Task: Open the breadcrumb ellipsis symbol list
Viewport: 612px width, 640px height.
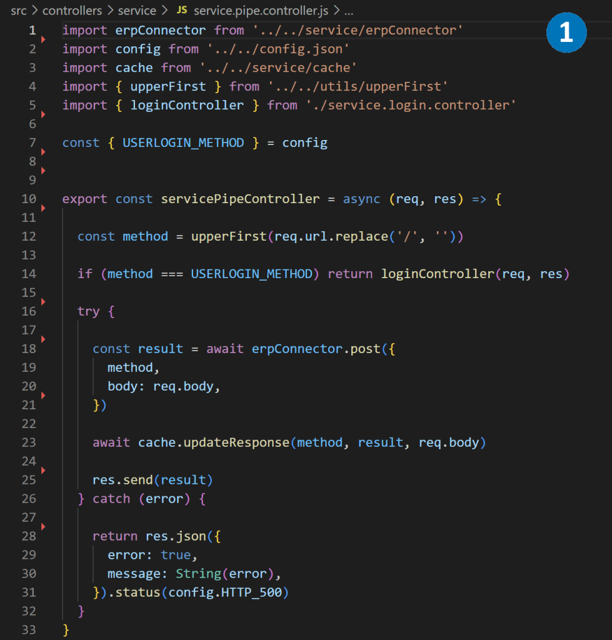Action: (x=349, y=11)
